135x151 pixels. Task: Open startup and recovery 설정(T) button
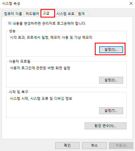click(111, 111)
